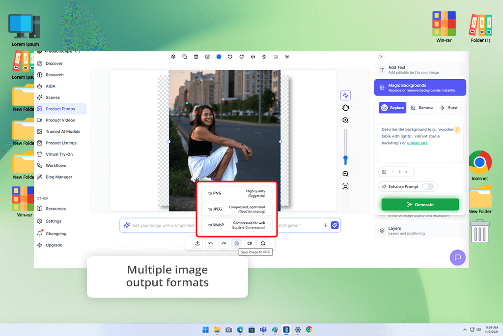
Task: Expand the Layers panel
Action: [x=420, y=230]
